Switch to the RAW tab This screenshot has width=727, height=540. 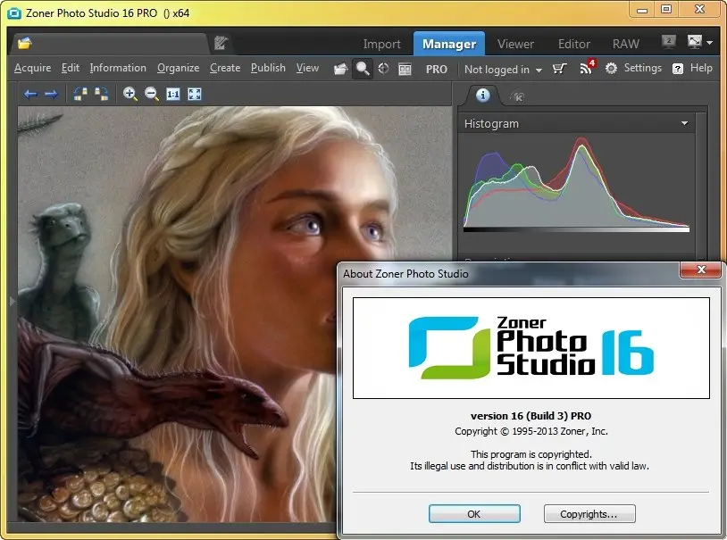(625, 44)
